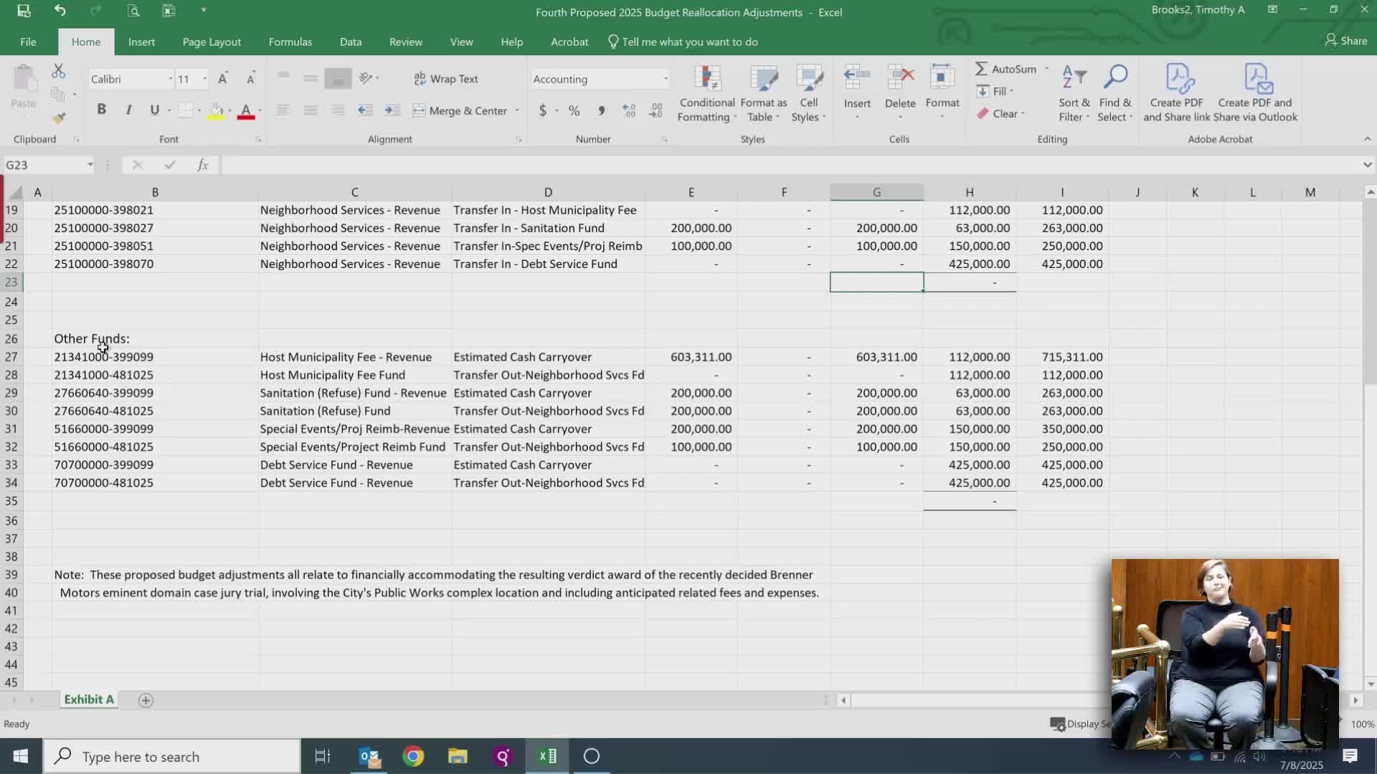Expand the Name Box dropdown arrow

[x=90, y=165]
